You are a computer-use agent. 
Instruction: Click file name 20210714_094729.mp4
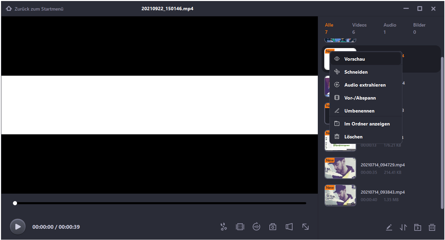(x=383, y=165)
